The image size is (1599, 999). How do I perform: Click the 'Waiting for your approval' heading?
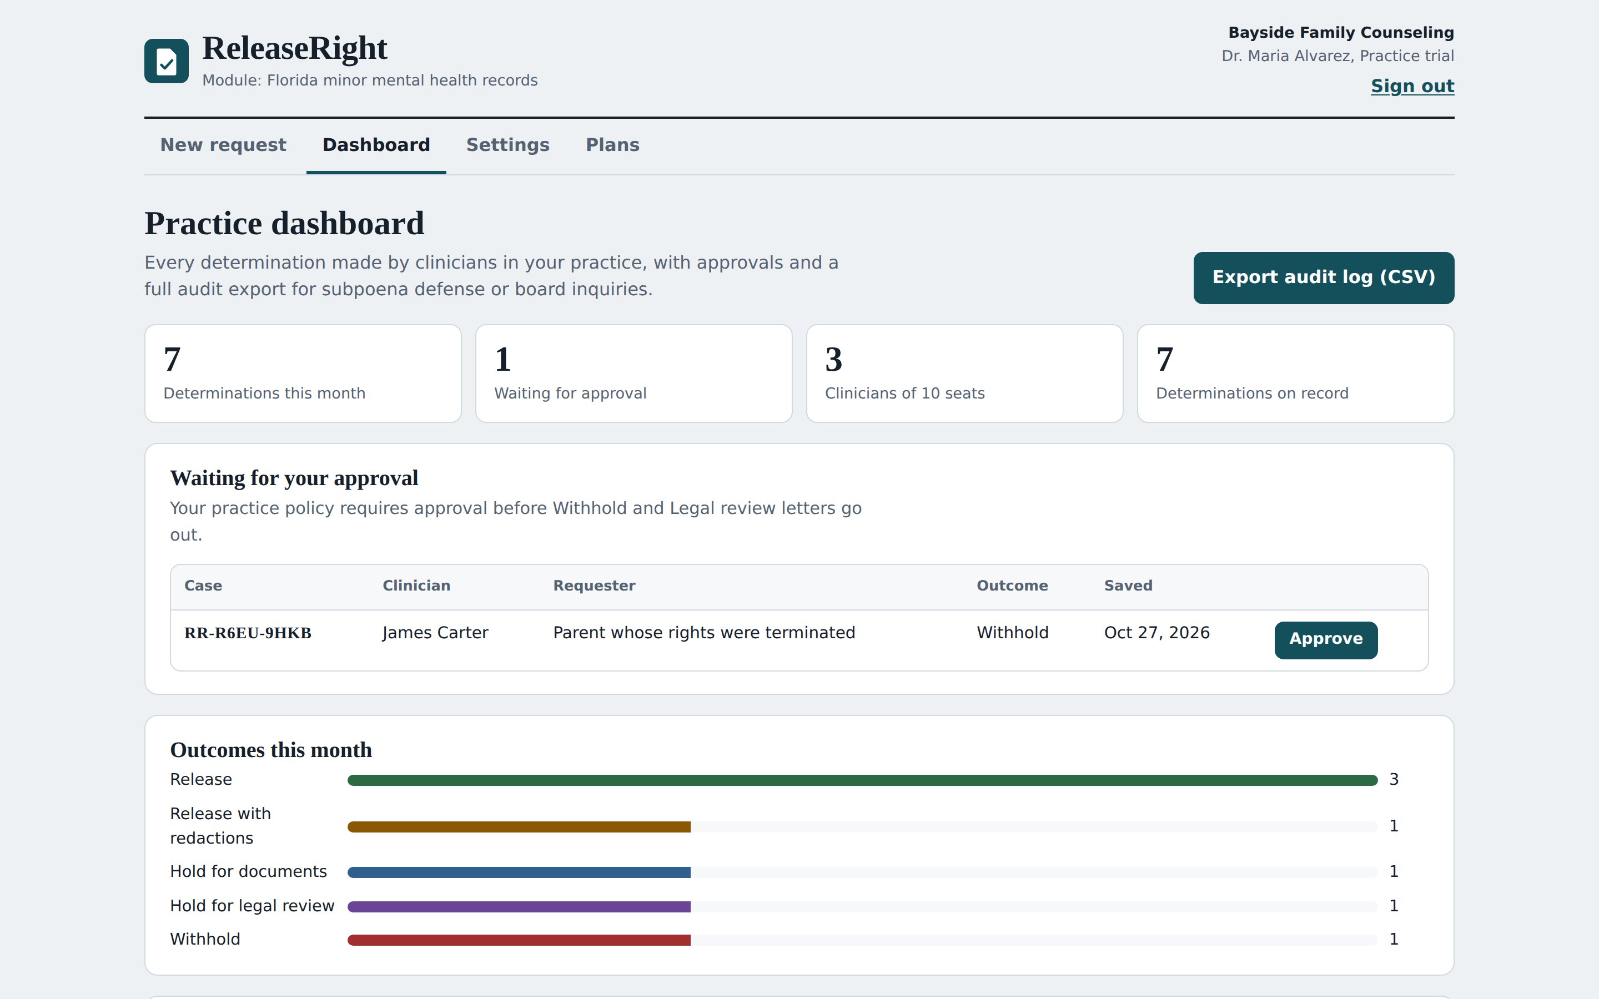point(294,478)
